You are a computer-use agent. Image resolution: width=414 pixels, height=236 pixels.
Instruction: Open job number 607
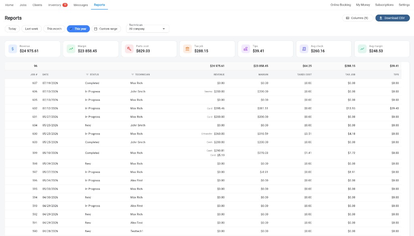35,83
